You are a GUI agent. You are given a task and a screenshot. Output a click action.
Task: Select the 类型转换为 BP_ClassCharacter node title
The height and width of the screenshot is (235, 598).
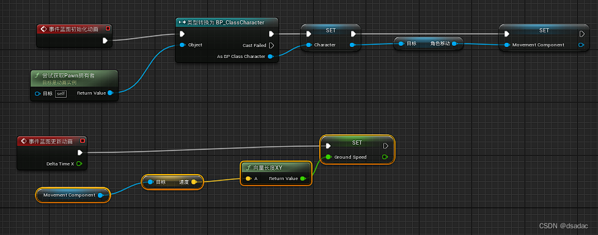click(x=226, y=23)
